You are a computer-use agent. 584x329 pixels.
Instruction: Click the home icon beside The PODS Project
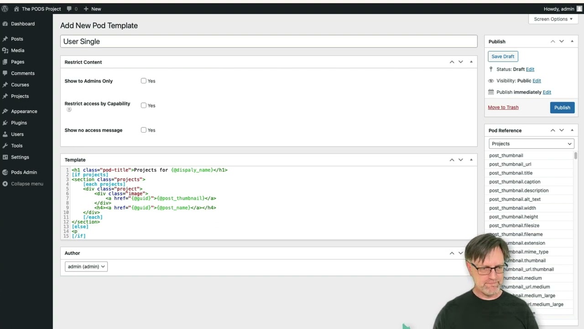pyautogui.click(x=16, y=9)
